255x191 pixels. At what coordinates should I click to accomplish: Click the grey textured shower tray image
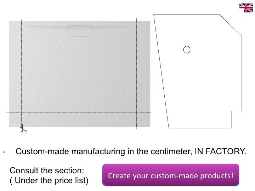click(x=79, y=74)
